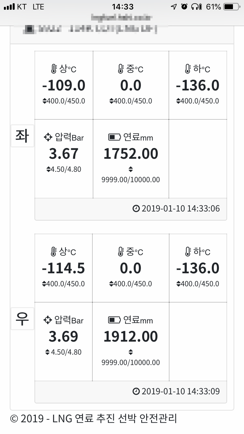
Task: Click limit arrows beside -114.5 threshold
Action: (x=44, y=284)
